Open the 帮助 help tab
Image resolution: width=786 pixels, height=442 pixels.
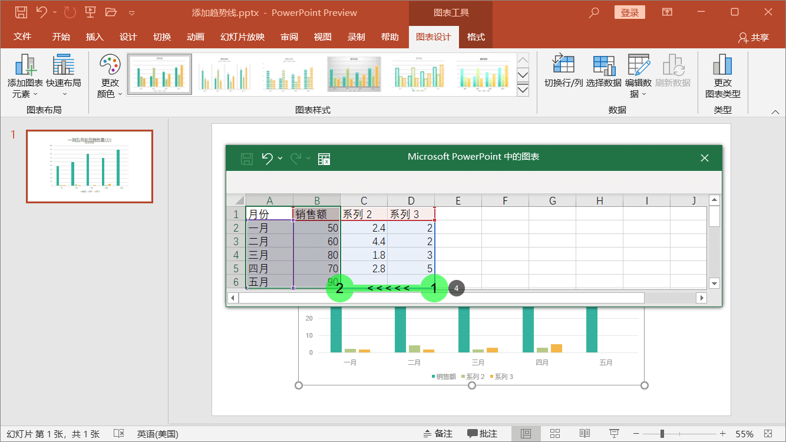tap(390, 37)
